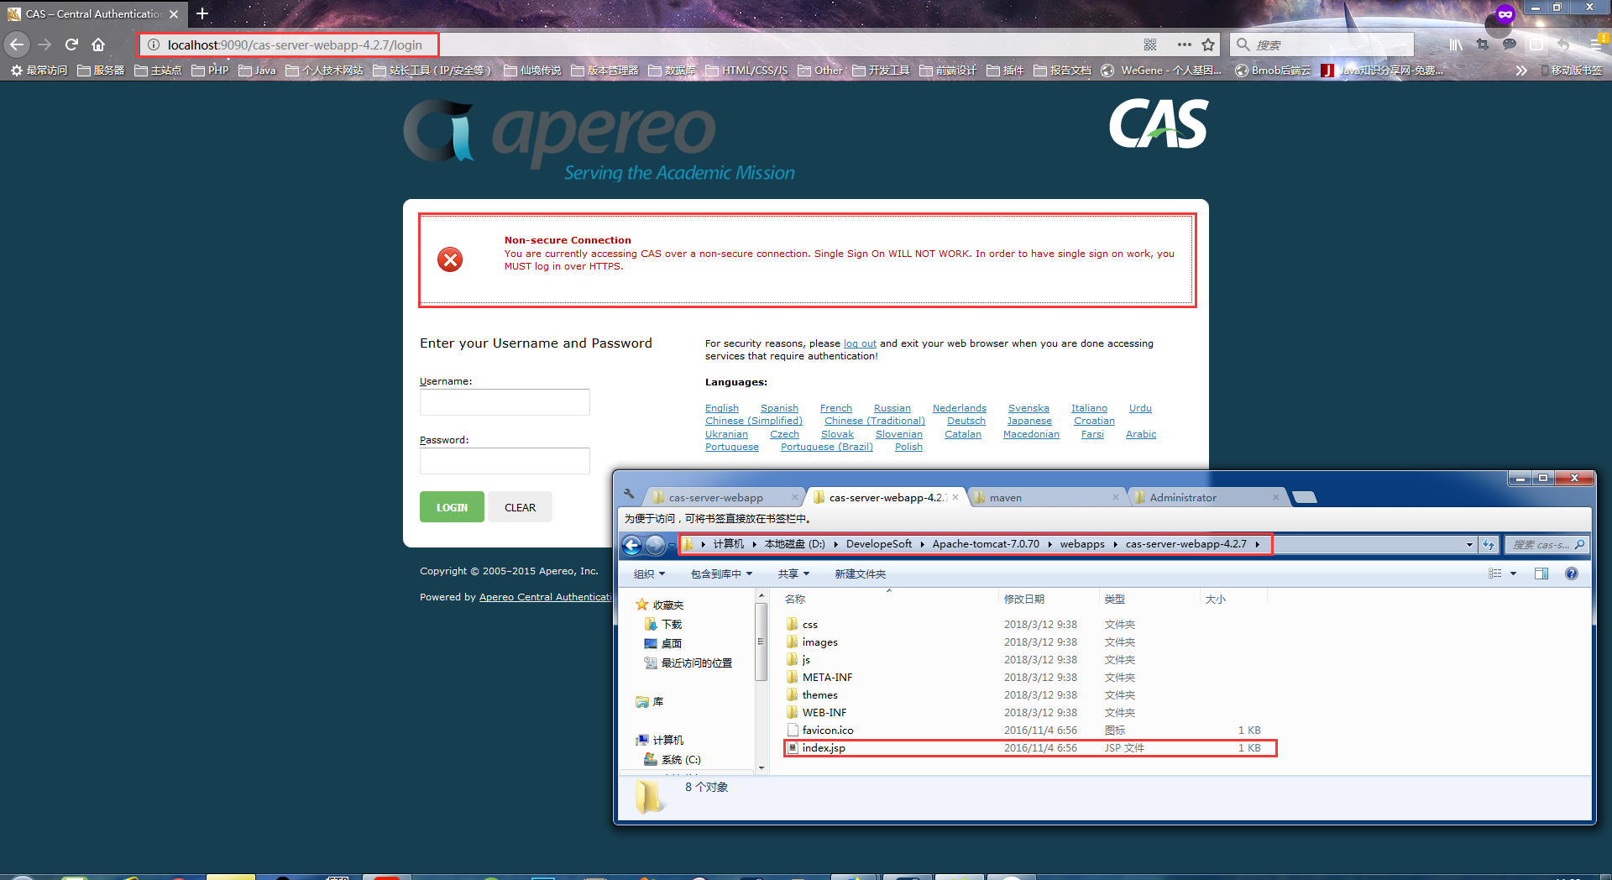
Task: Toggle Explorer preview pane
Action: coord(1541,574)
